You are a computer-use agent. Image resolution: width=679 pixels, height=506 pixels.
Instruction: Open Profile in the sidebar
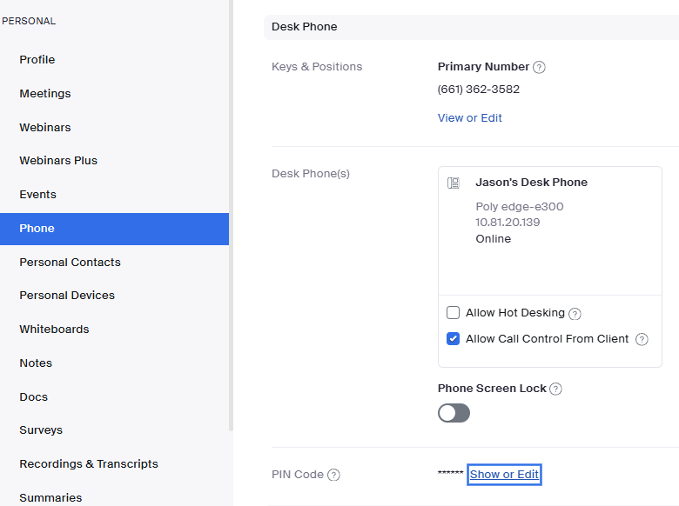click(37, 60)
